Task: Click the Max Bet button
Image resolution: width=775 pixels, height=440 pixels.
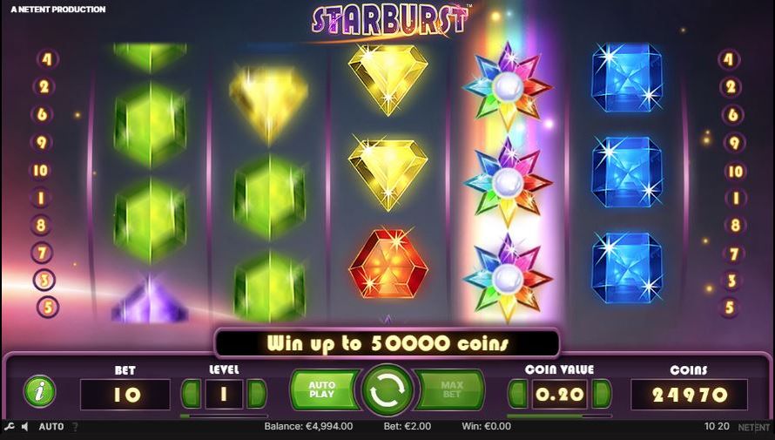Action: (451, 389)
